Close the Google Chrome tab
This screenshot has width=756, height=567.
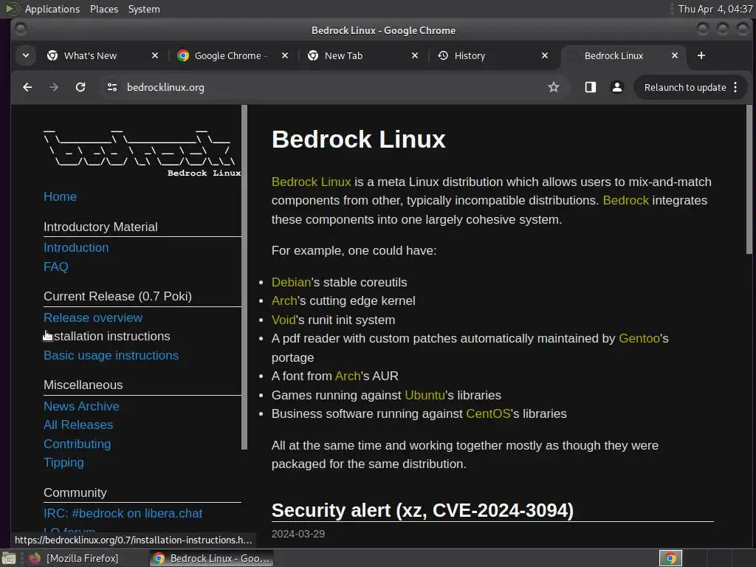coord(285,55)
